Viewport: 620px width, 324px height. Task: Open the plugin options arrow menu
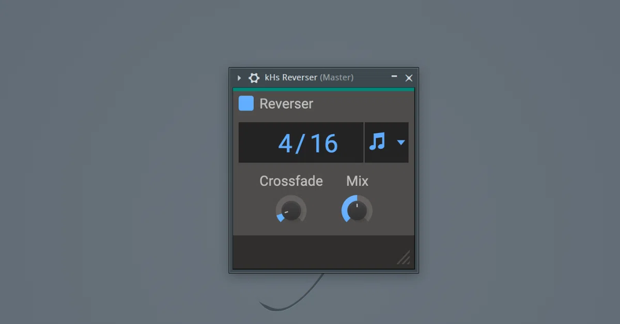(239, 78)
